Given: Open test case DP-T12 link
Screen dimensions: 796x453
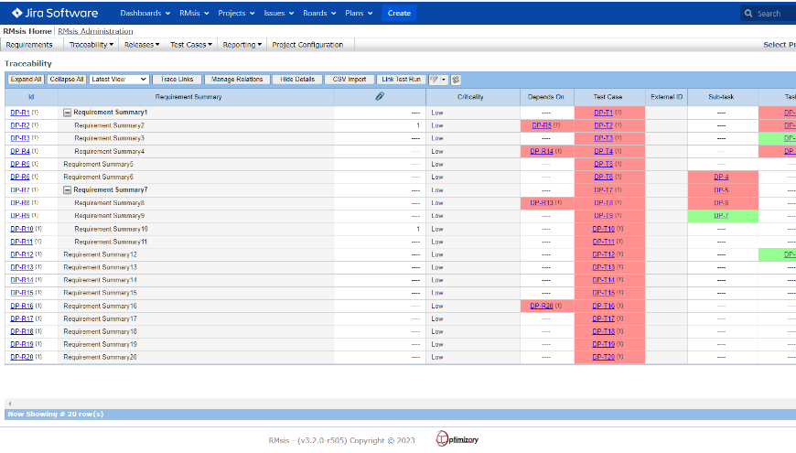Looking at the screenshot, I should (603, 254).
